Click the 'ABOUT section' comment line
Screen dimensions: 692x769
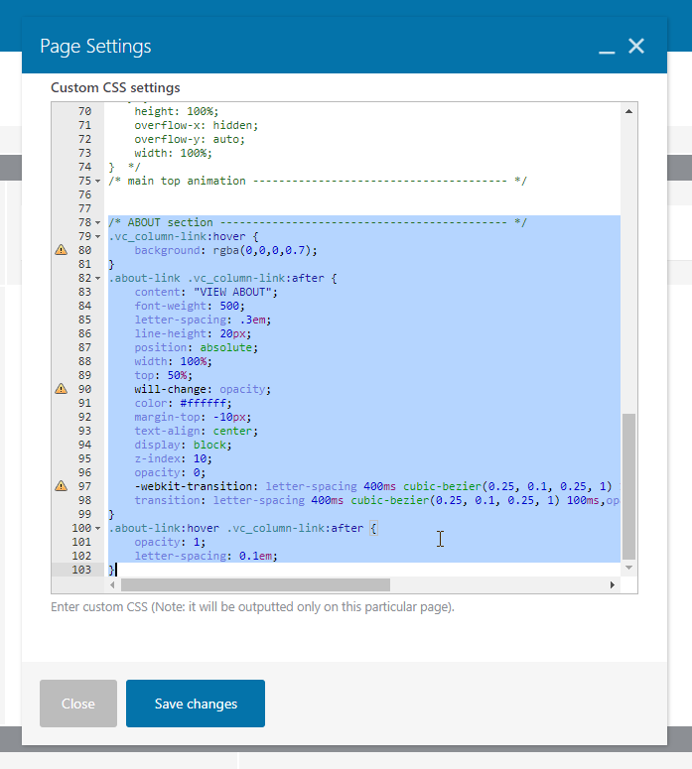318,222
